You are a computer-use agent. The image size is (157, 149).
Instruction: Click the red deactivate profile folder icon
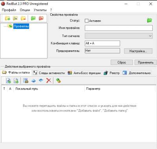tap(41, 18)
